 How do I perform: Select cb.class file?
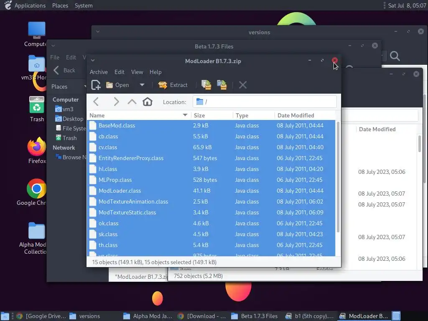(211, 137)
